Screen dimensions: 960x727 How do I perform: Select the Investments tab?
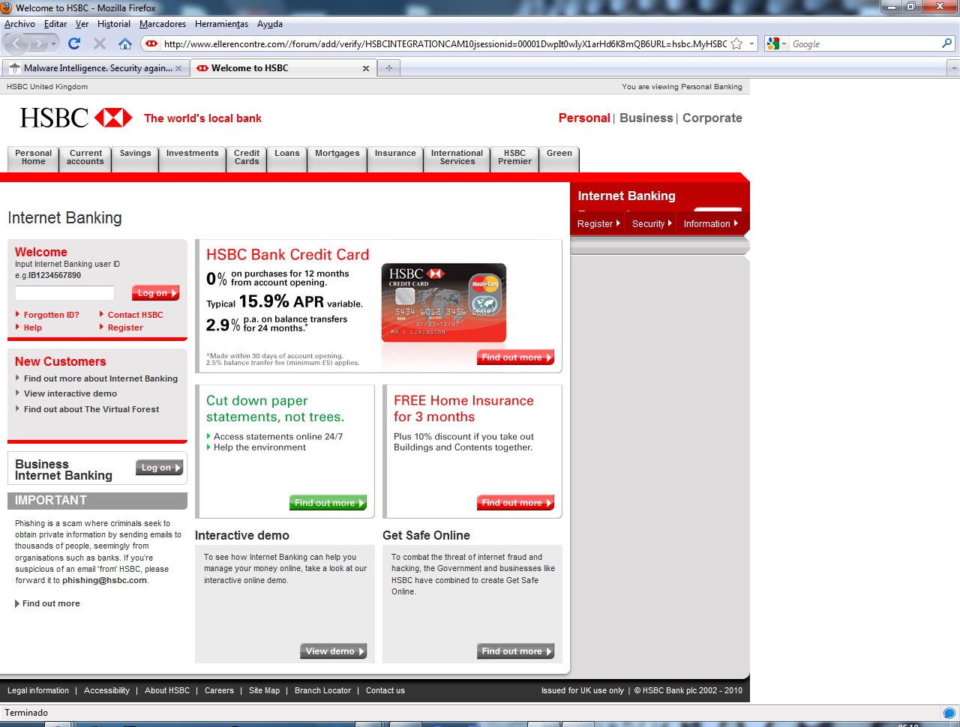coord(192,159)
